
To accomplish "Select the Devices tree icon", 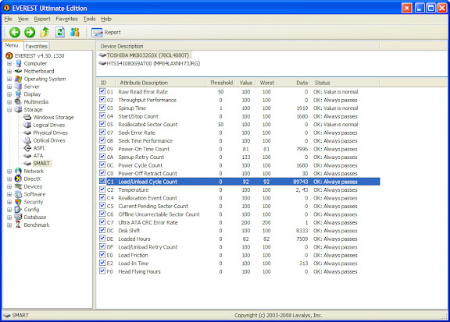I will tap(19, 186).
